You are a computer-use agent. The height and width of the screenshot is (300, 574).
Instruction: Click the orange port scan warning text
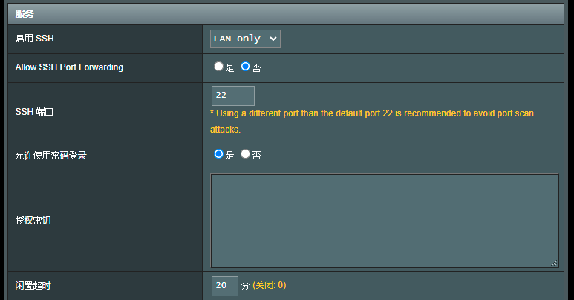[x=372, y=121]
